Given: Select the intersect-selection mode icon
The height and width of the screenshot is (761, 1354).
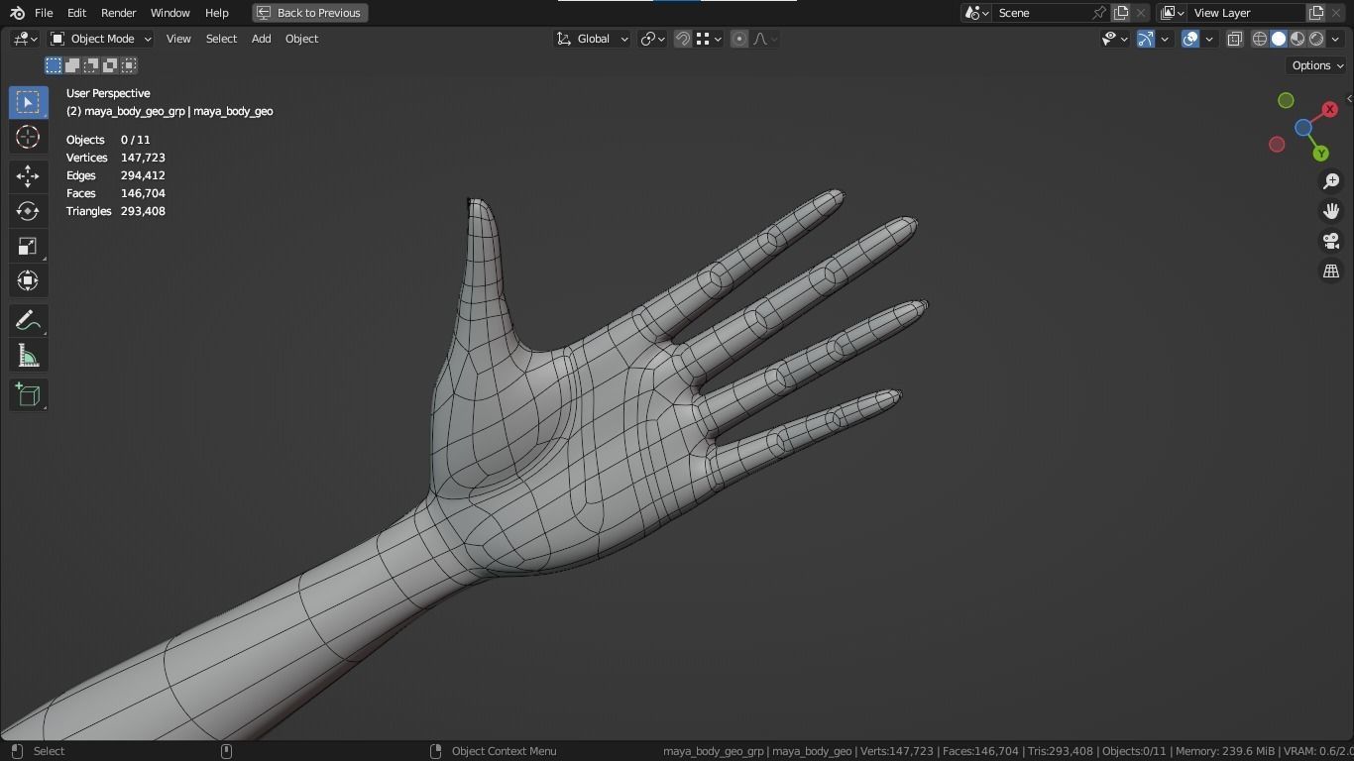Looking at the screenshot, I should 129,65.
